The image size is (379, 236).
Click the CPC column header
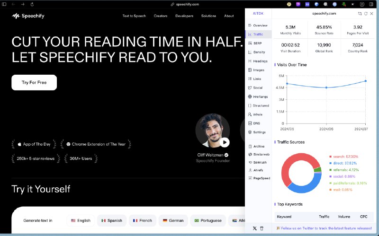[x=364, y=217]
